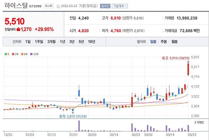Click the 저가 value 4,760
The image size is (209, 140).
(x=116, y=31)
